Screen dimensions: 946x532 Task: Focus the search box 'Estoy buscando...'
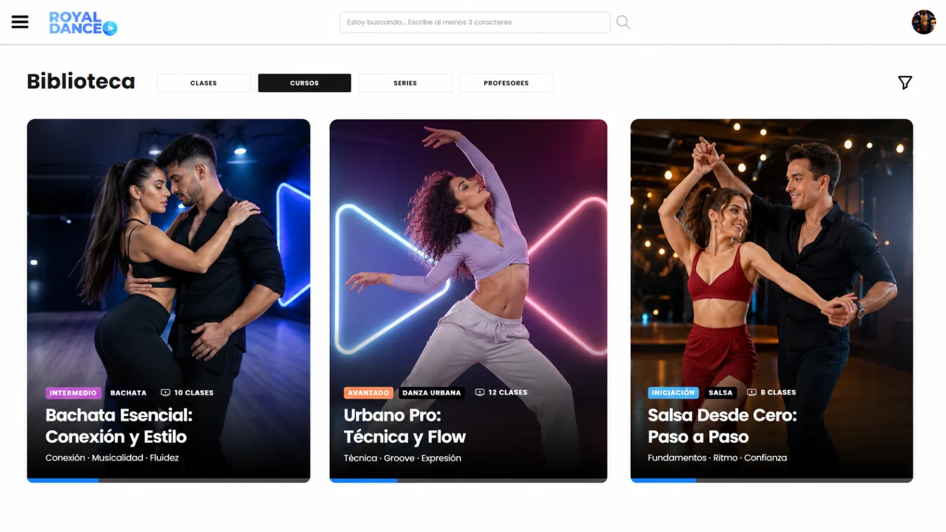pos(475,22)
